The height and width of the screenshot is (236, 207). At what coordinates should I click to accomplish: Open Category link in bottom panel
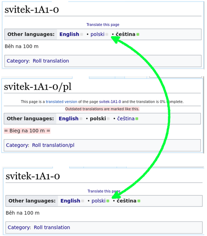coord(19,227)
